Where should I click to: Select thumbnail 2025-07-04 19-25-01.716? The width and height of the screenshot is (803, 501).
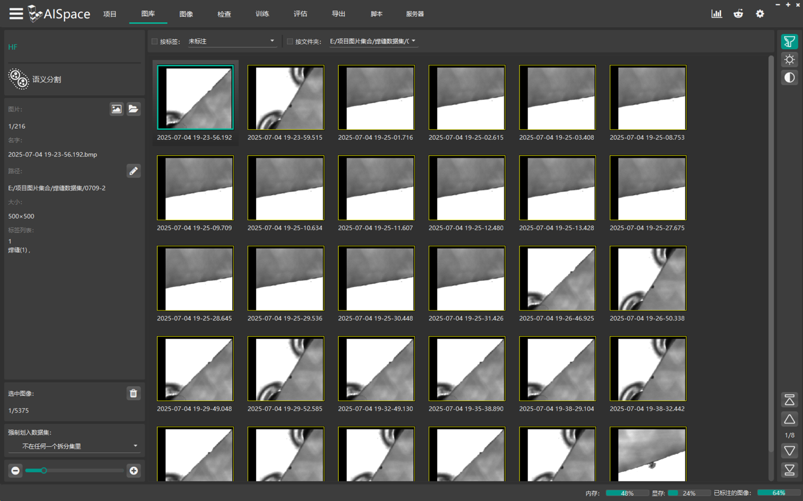coord(376,98)
